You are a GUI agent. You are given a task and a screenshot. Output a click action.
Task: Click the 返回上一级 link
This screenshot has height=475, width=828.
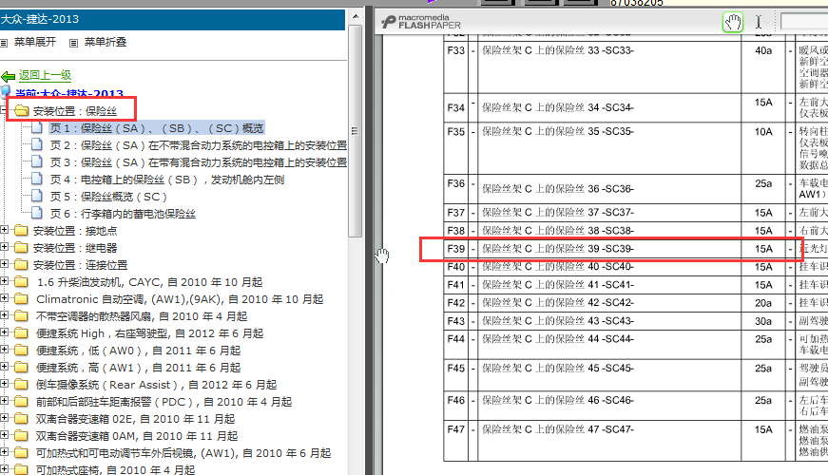45,75
